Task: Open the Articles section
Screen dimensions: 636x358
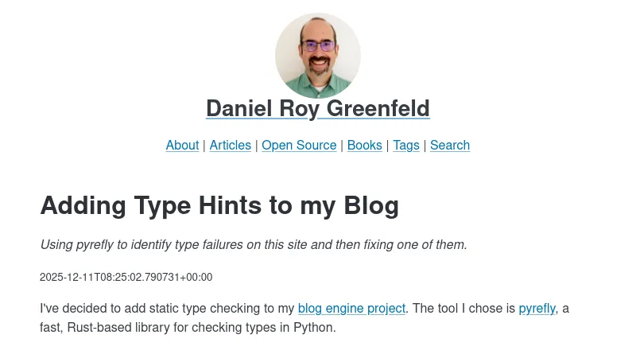Action: [x=230, y=145]
